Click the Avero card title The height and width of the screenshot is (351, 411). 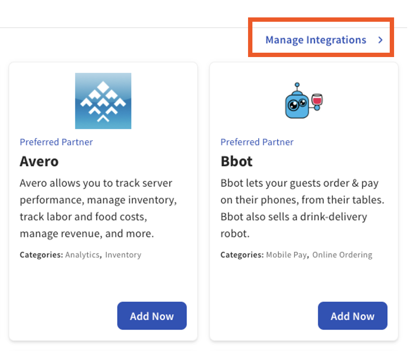click(x=39, y=161)
